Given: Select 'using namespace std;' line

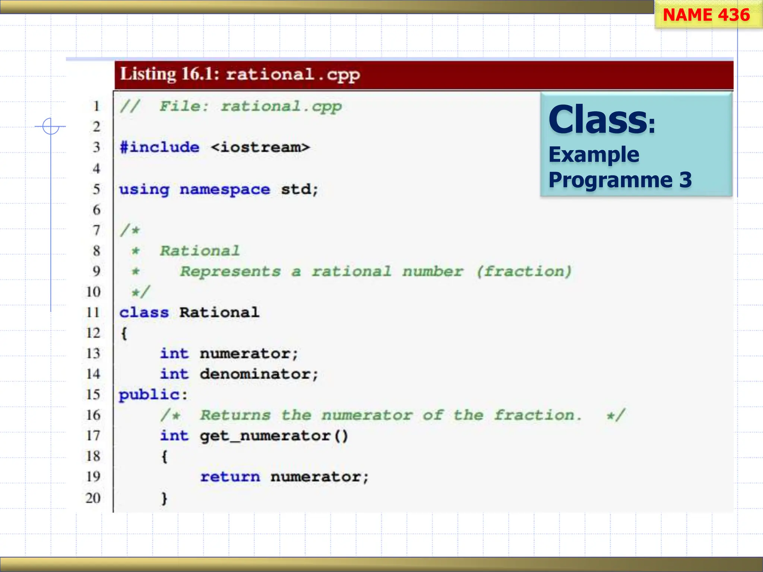Looking at the screenshot, I should [x=219, y=190].
